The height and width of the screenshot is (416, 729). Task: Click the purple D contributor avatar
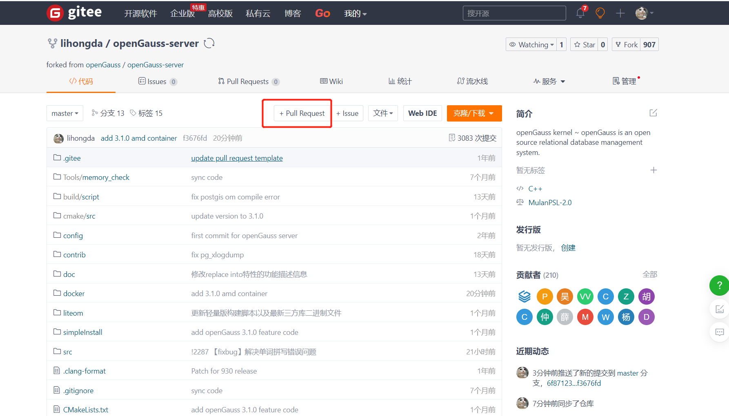646,317
